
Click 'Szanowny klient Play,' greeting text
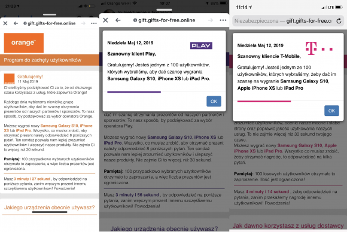click(x=132, y=54)
